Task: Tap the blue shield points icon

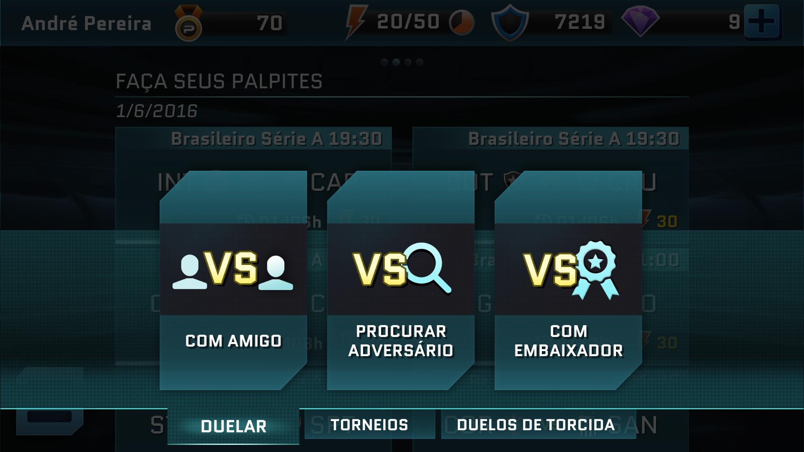Action: pyautogui.click(x=510, y=23)
